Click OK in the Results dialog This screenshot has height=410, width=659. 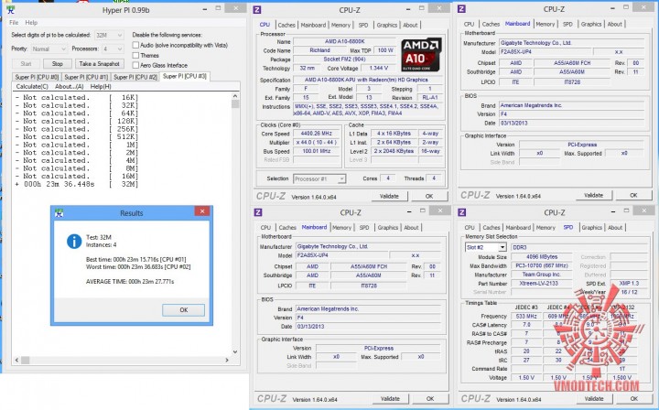point(184,310)
